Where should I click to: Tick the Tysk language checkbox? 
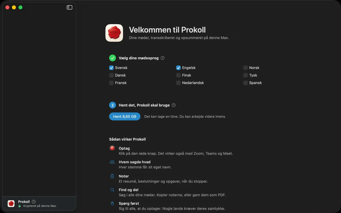(x=246, y=75)
